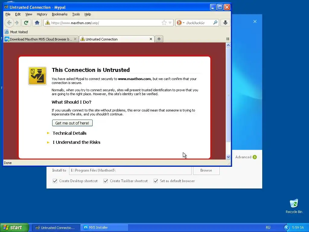
Task: Click the RU language indicator
Action: click(268, 227)
